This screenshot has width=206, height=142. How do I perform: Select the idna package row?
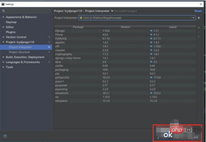(x=125, y=62)
